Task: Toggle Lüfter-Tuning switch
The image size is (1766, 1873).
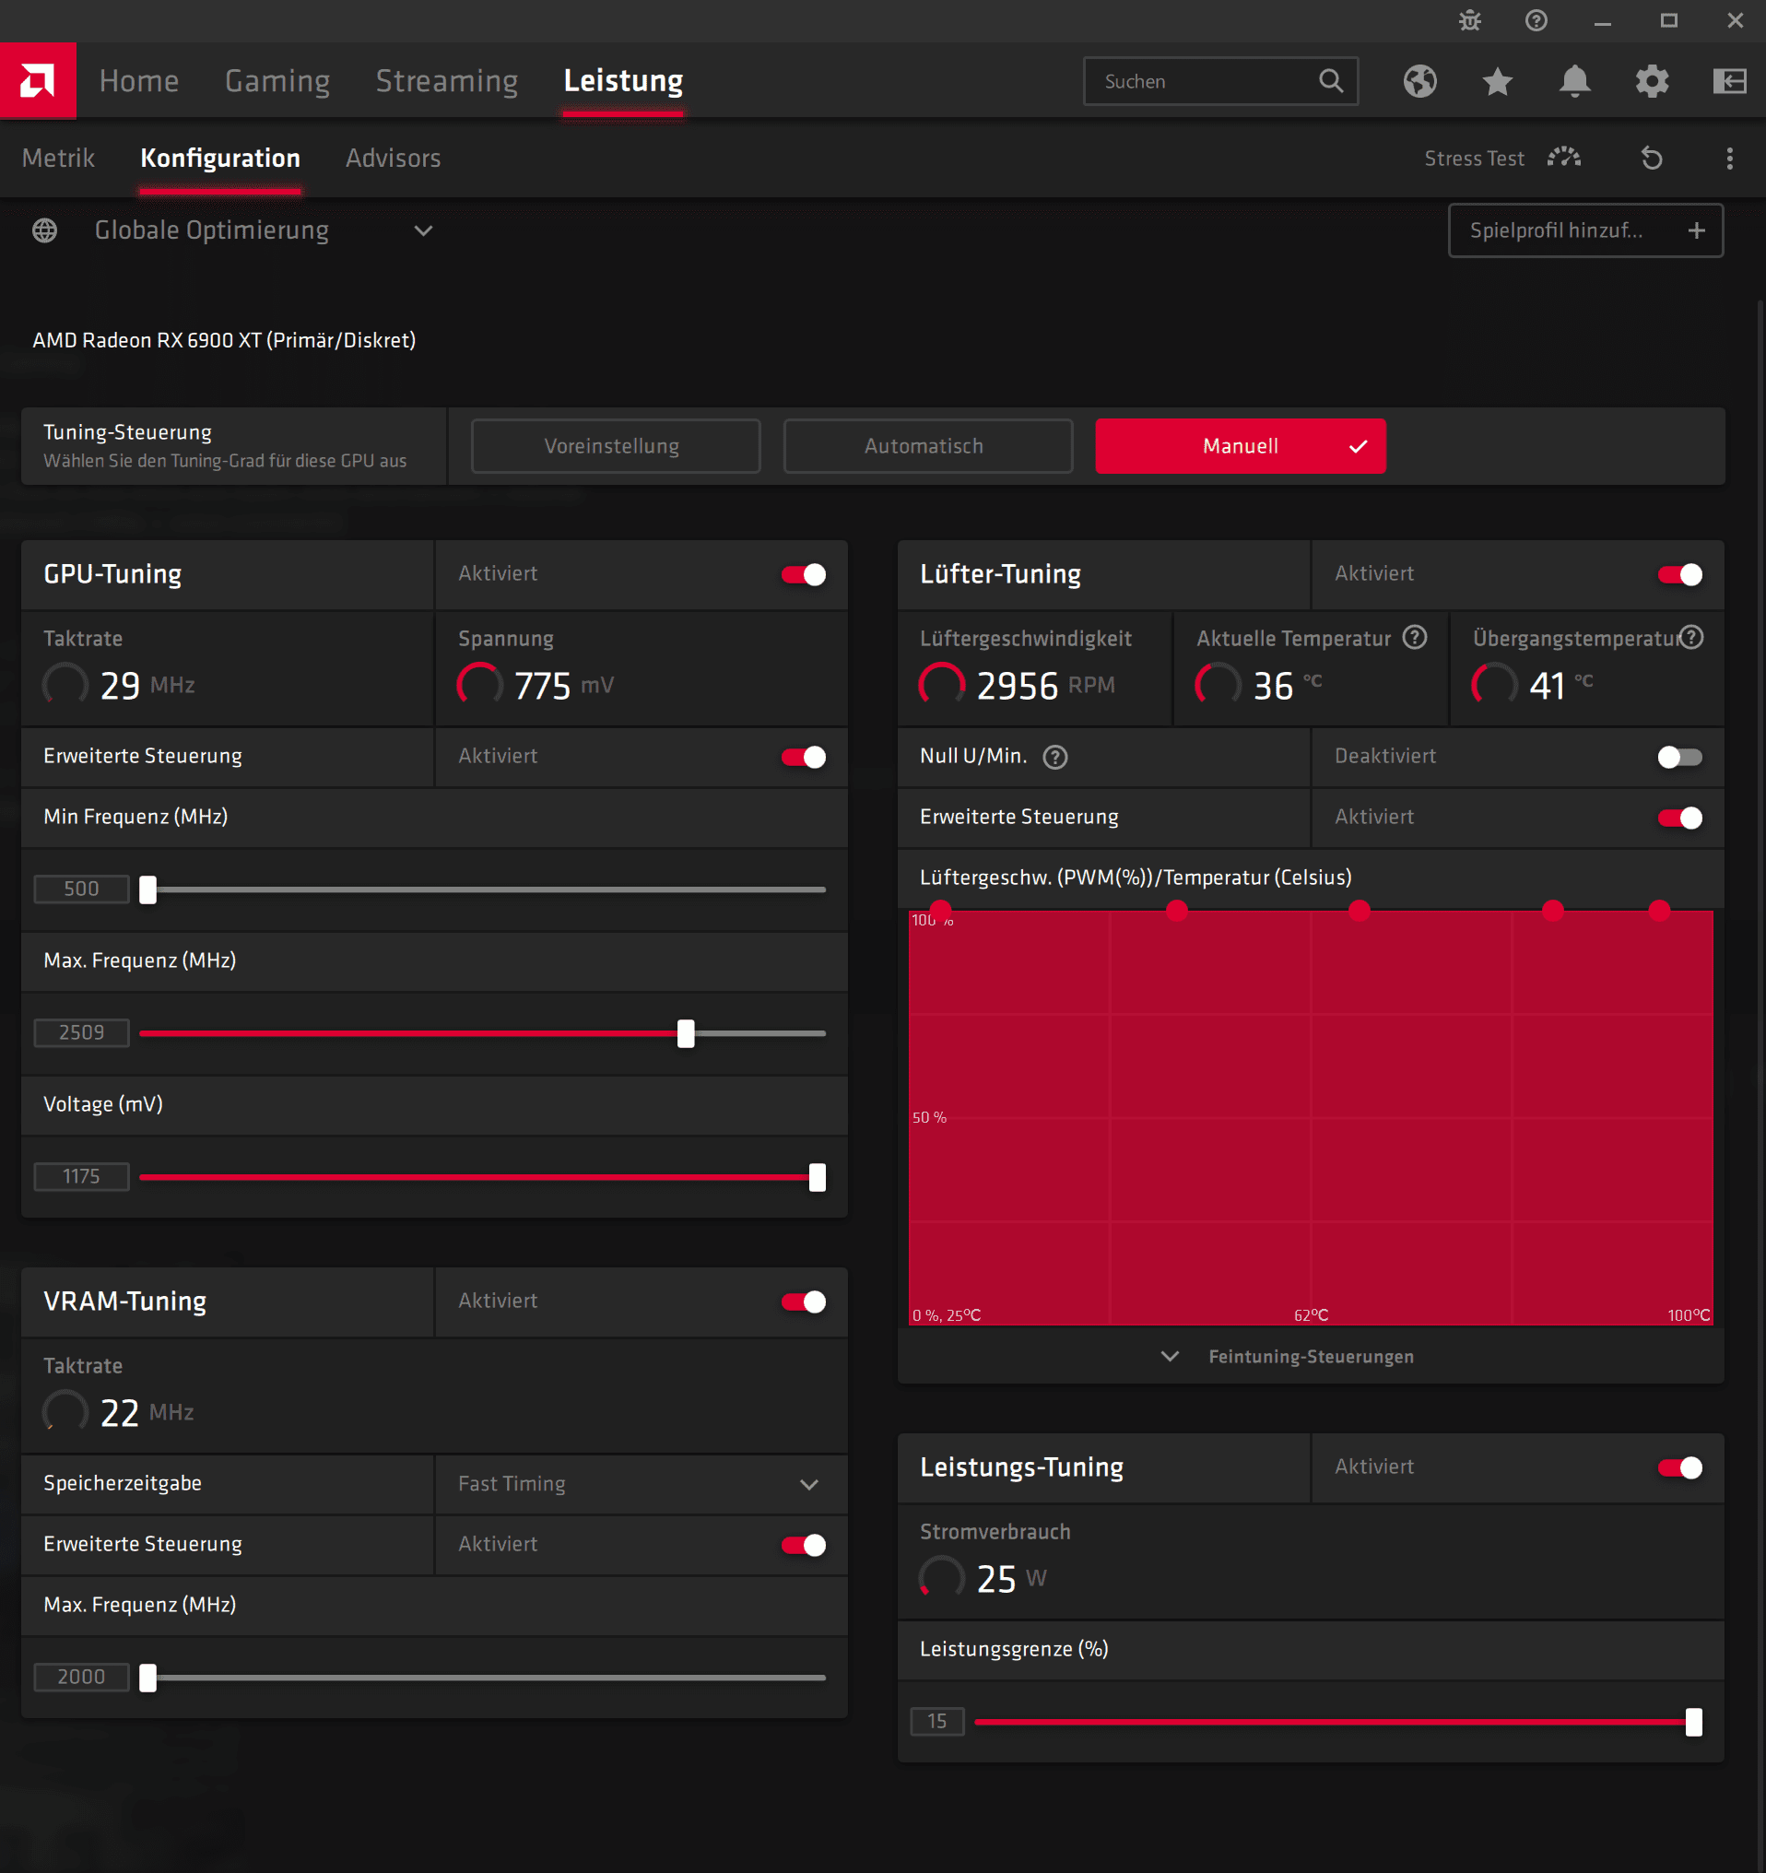Action: [x=1679, y=575]
